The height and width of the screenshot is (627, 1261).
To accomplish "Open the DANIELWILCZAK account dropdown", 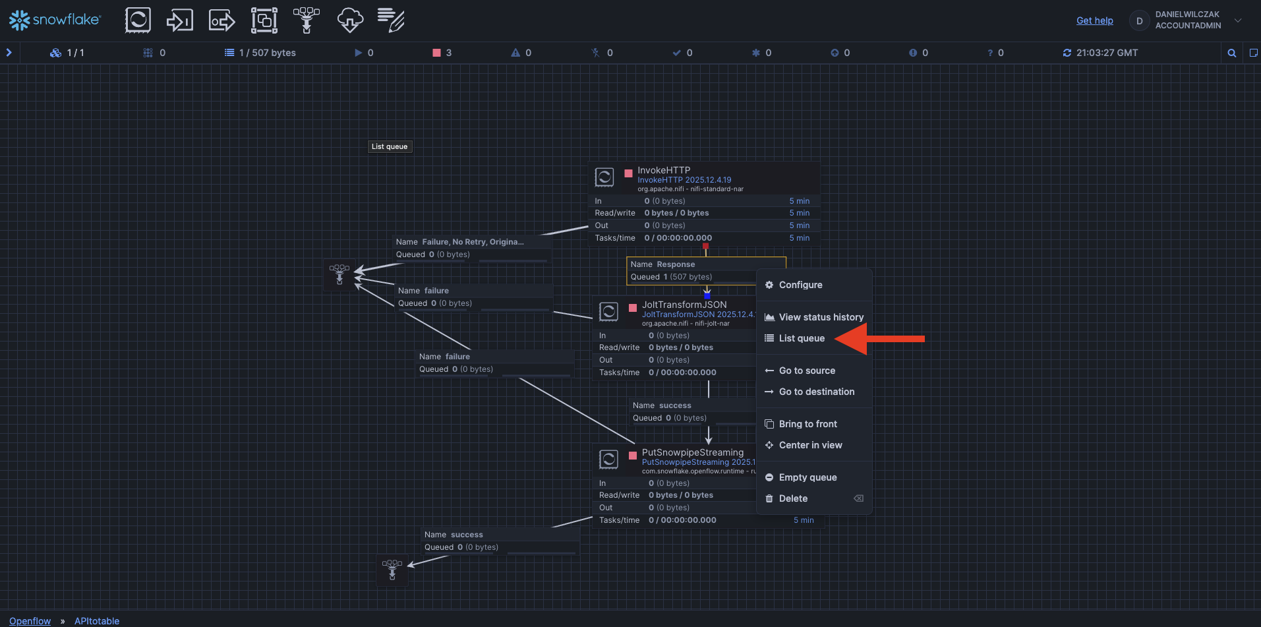I will click(1237, 20).
